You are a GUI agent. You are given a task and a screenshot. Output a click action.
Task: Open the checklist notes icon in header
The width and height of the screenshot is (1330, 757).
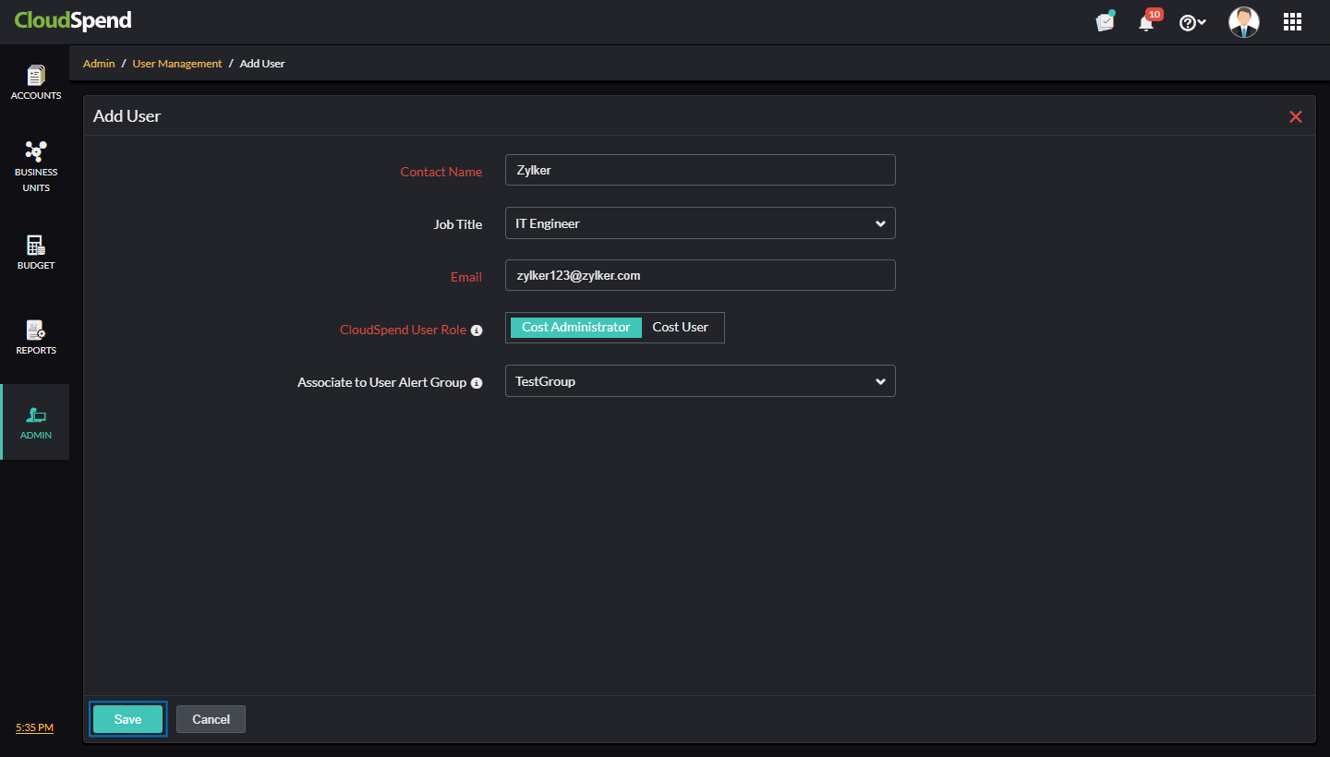(1105, 21)
